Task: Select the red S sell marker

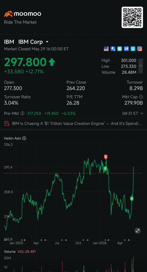Action: point(106,157)
